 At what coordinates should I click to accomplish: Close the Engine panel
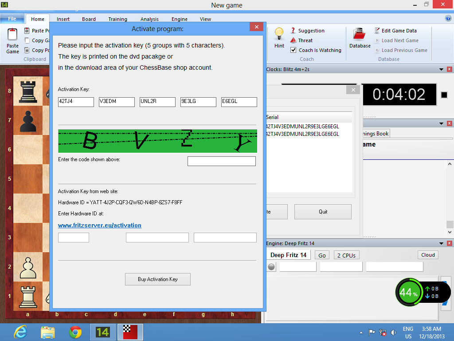pos(450,243)
